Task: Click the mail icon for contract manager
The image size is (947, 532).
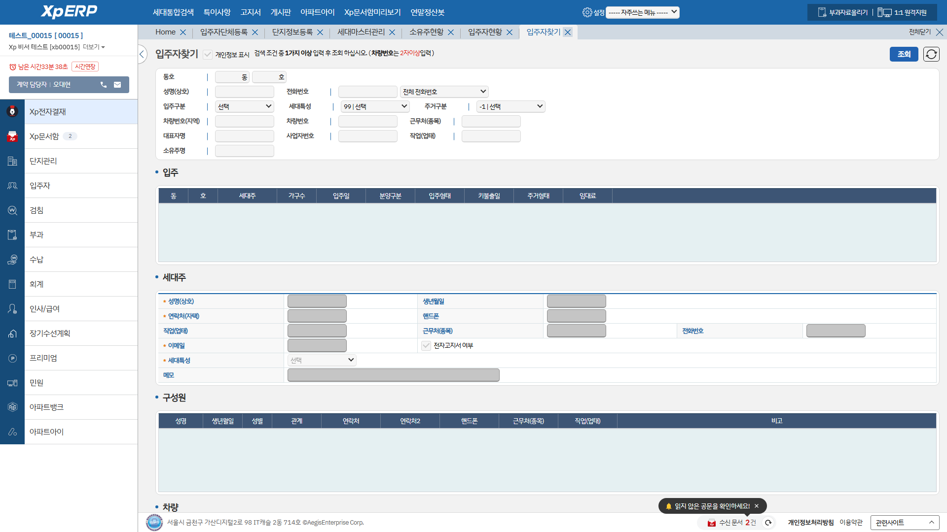Action: pyautogui.click(x=117, y=85)
